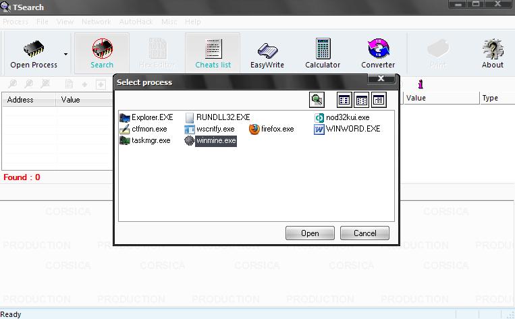Open the AutoHack menu
515x319 pixels.
[136, 22]
